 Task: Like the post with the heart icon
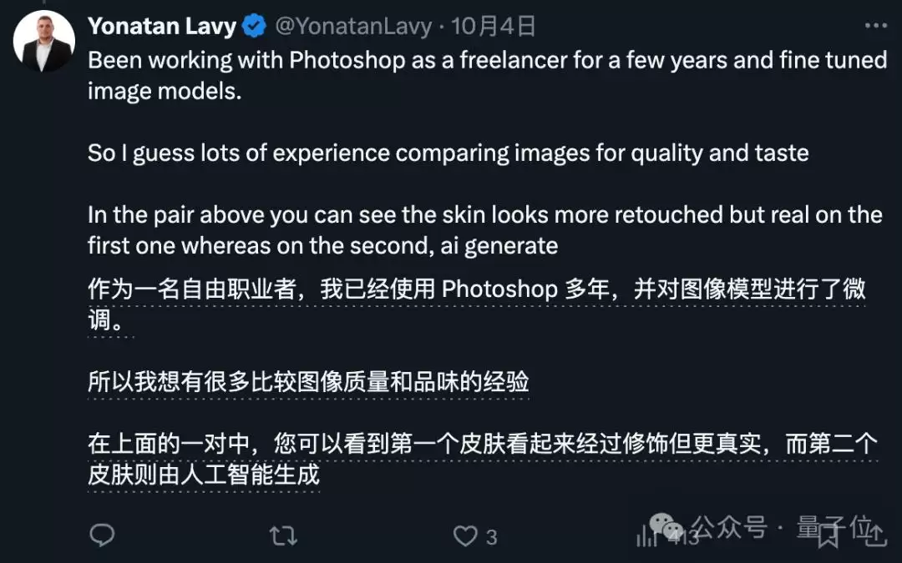(x=465, y=536)
